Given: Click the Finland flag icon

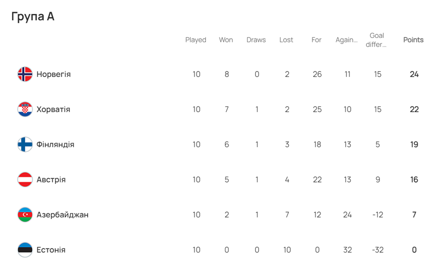Looking at the screenshot, I should pos(25,145).
